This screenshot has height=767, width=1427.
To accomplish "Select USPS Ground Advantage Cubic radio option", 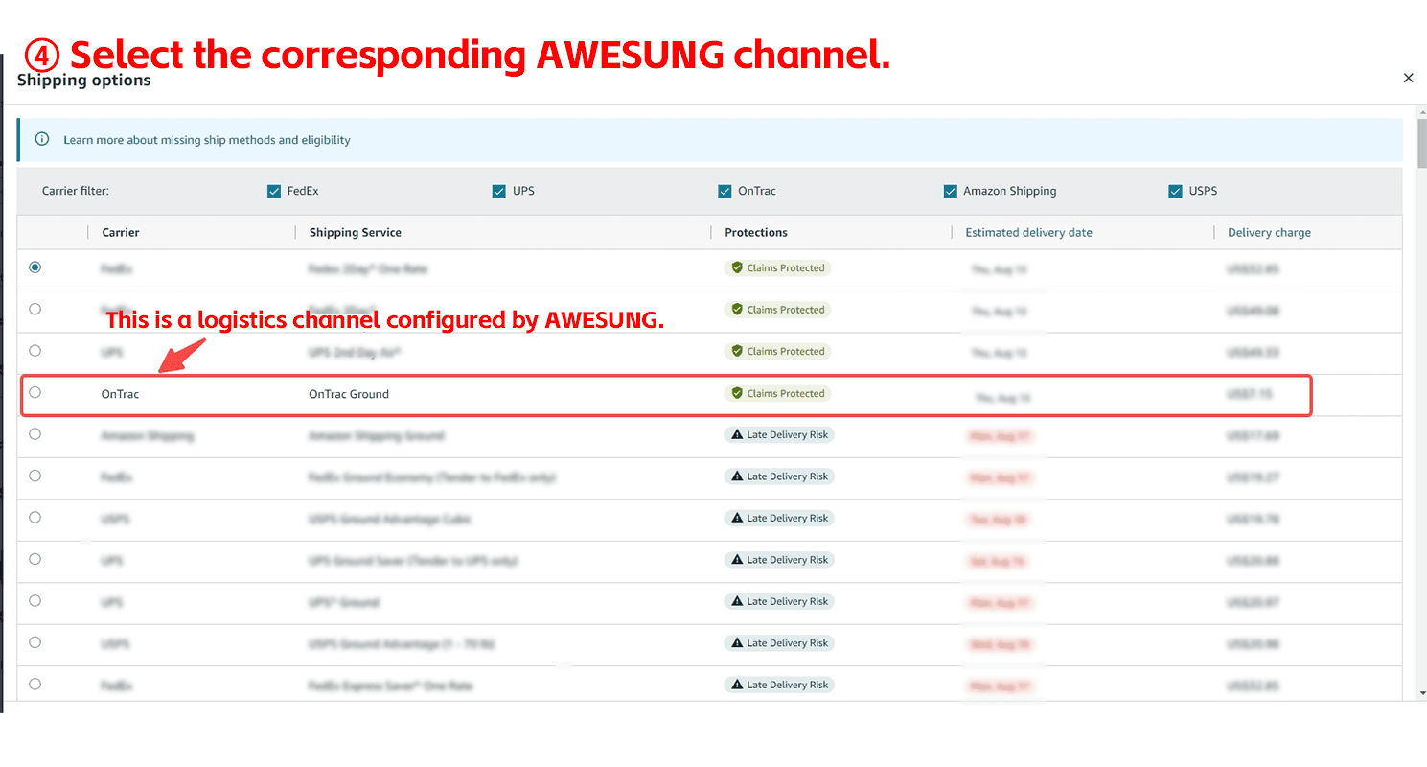I will pyautogui.click(x=35, y=518).
